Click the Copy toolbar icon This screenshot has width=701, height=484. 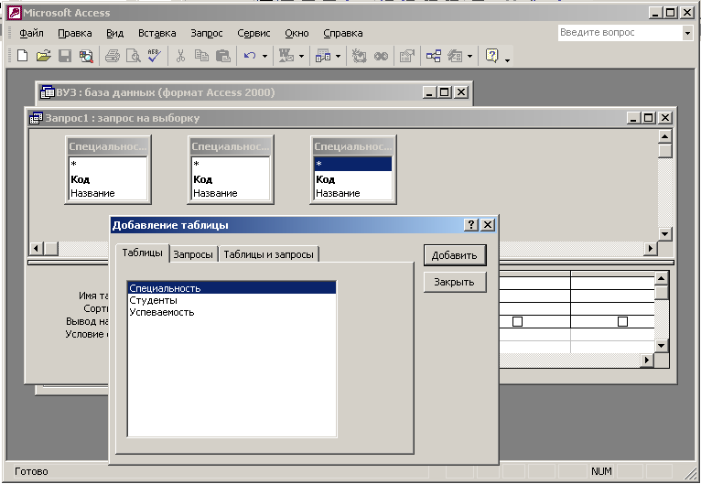coord(201,56)
